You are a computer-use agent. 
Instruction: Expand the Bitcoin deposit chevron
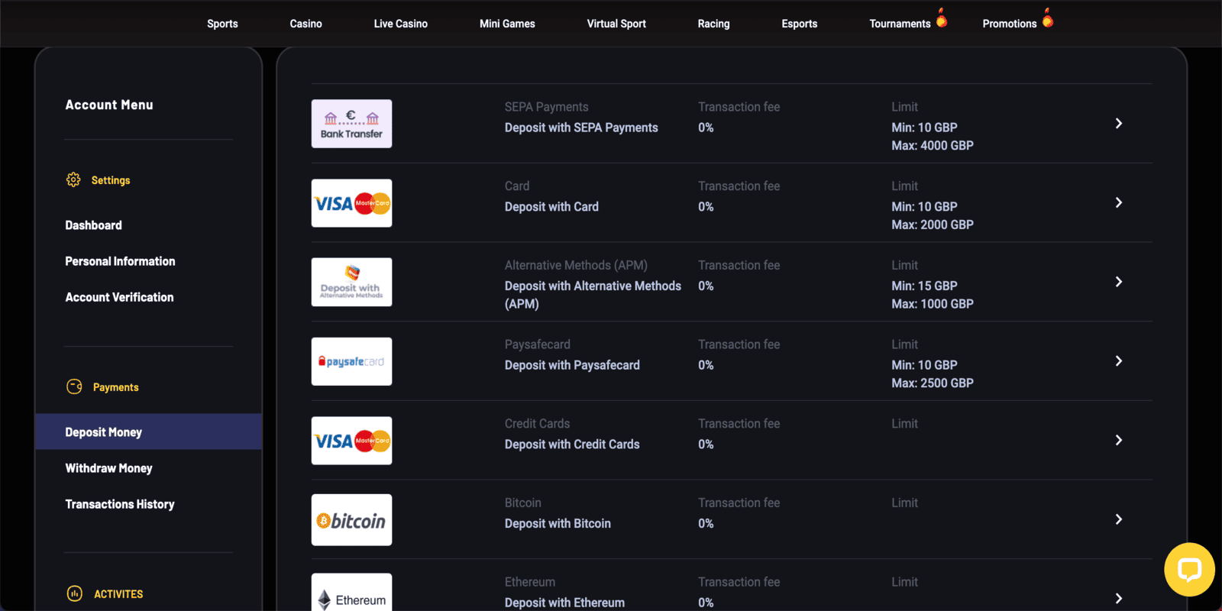pos(1118,519)
